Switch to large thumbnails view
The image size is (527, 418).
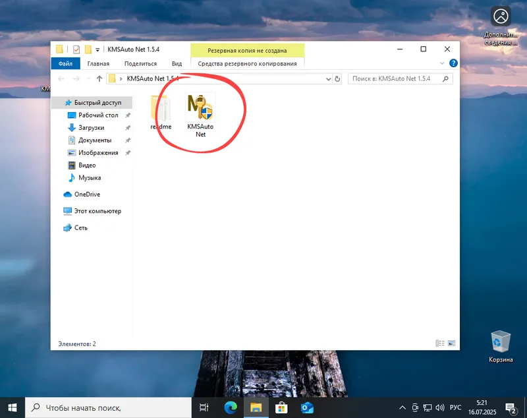(x=451, y=343)
